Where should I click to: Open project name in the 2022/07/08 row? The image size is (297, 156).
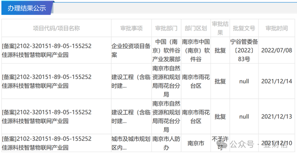coord(35,55)
